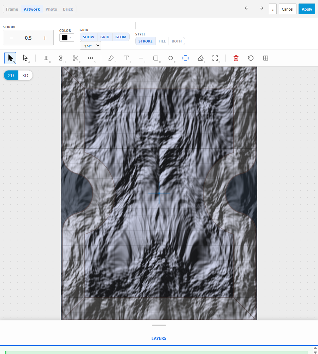Select FILL style

[162, 41]
